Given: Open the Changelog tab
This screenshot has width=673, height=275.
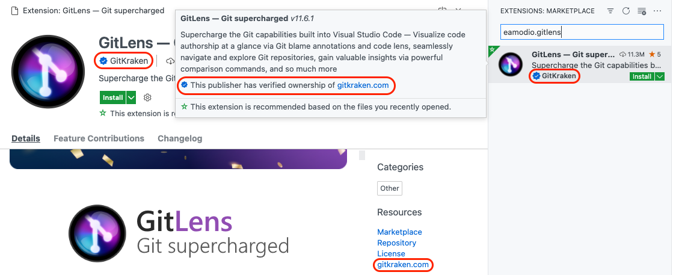Looking at the screenshot, I should [x=180, y=138].
